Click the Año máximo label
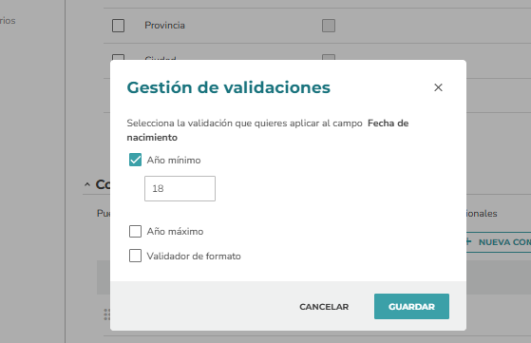The width and height of the screenshot is (531, 343). 175,231
